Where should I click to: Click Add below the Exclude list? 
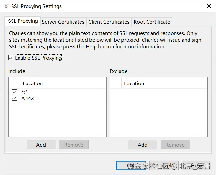coord(143,145)
